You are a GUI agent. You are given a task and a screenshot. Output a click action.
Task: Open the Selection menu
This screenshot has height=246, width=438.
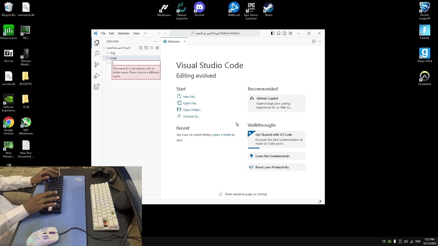(x=124, y=33)
